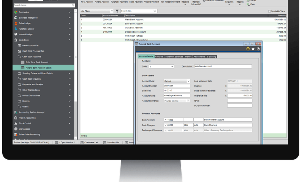
Task: Click the help question mark icon
Action: [x=258, y=49]
